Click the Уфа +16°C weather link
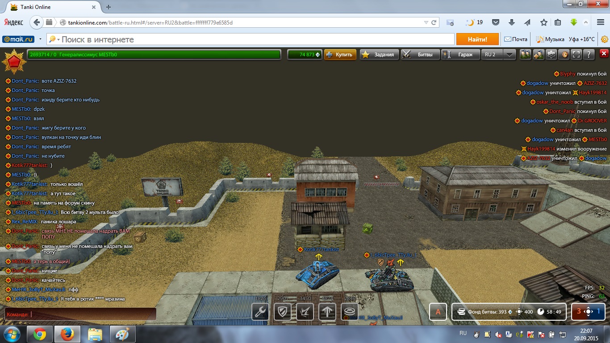This screenshot has height=343, width=610. click(581, 39)
